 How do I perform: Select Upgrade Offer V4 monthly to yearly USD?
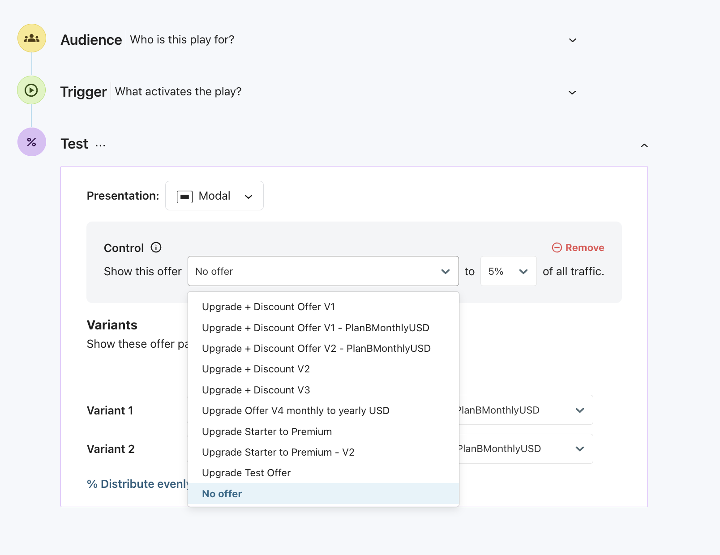click(323, 411)
